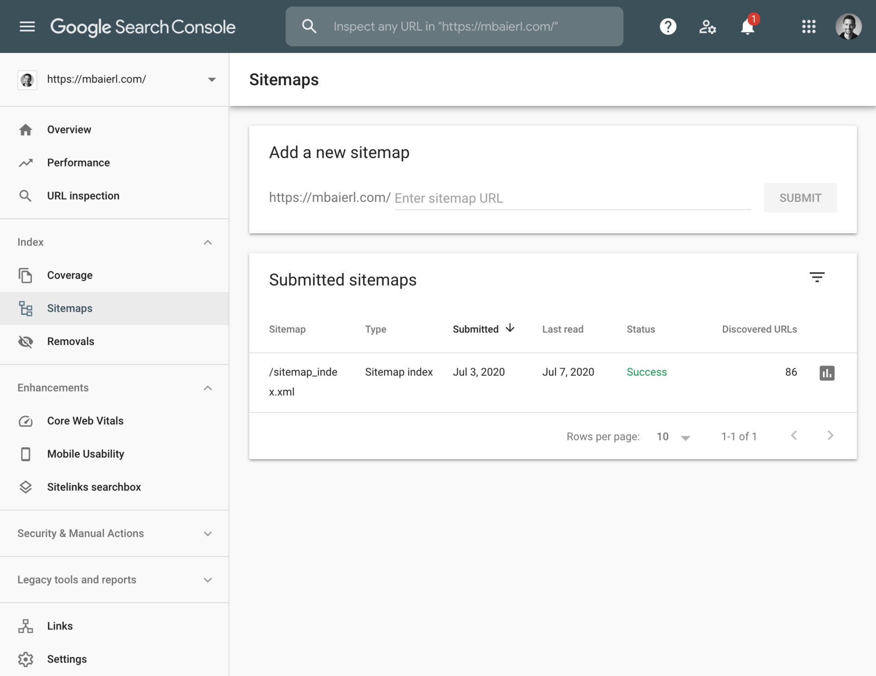Screen dimensions: 876x676
Task: Sort by the Type column header
Action: pos(375,329)
